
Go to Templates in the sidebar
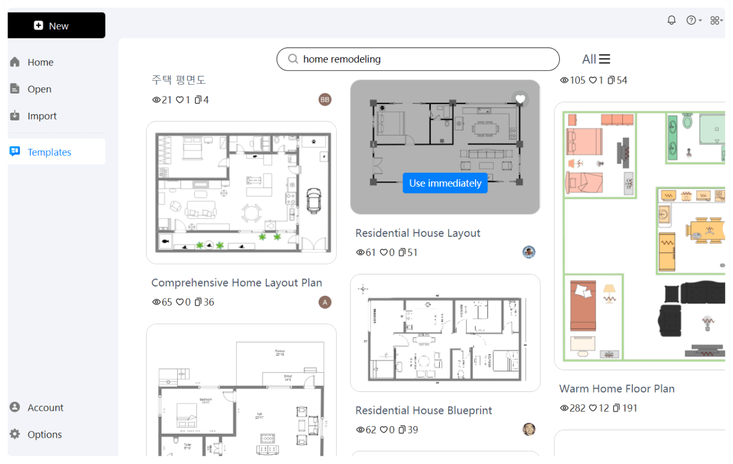(x=56, y=152)
